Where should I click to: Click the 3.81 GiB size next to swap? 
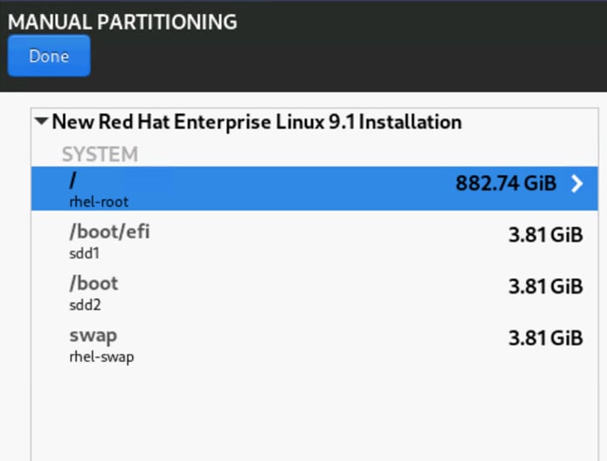coord(545,337)
